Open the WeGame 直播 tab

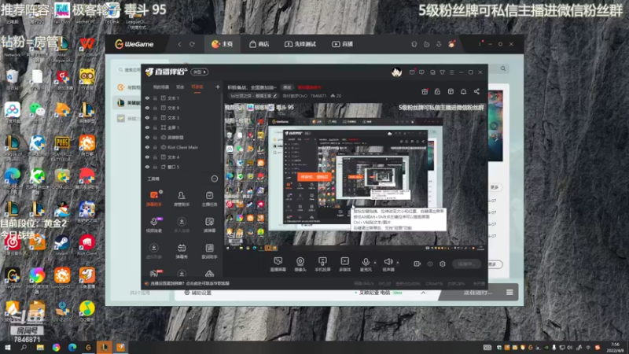[342, 44]
